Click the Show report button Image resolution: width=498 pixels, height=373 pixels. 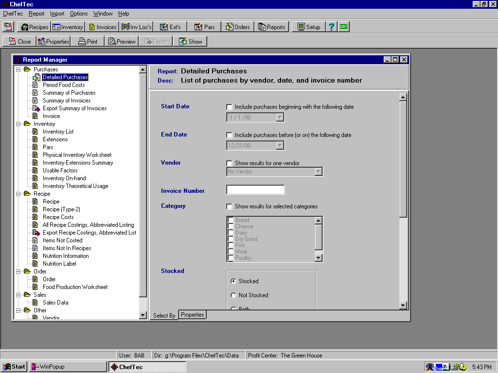point(190,42)
